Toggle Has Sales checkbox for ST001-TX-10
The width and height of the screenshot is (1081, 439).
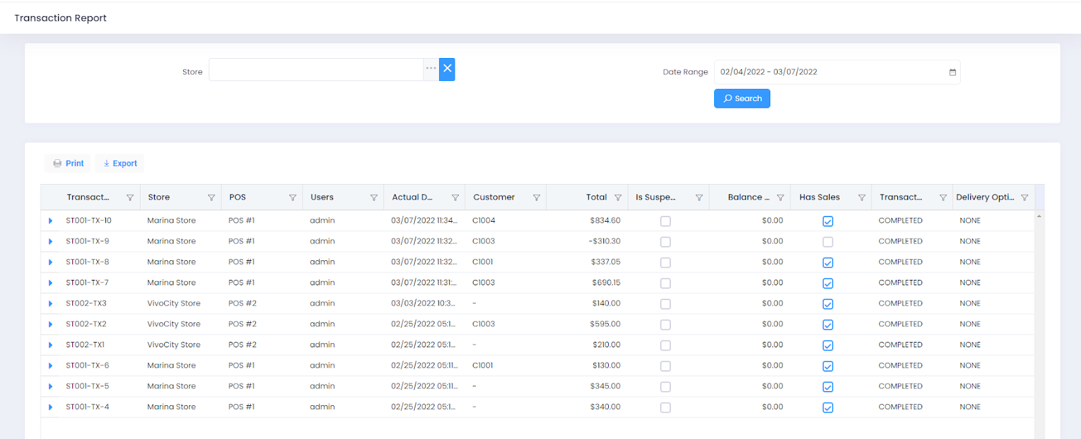(x=828, y=221)
